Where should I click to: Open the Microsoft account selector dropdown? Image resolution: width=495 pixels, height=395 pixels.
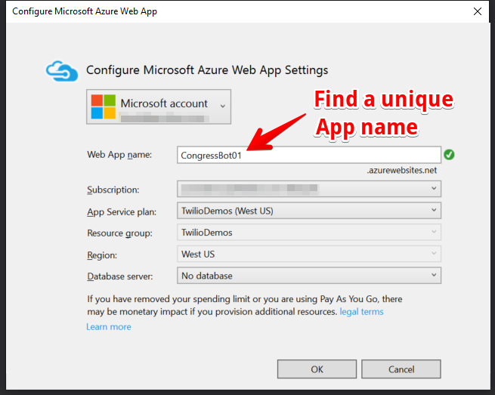(x=159, y=106)
